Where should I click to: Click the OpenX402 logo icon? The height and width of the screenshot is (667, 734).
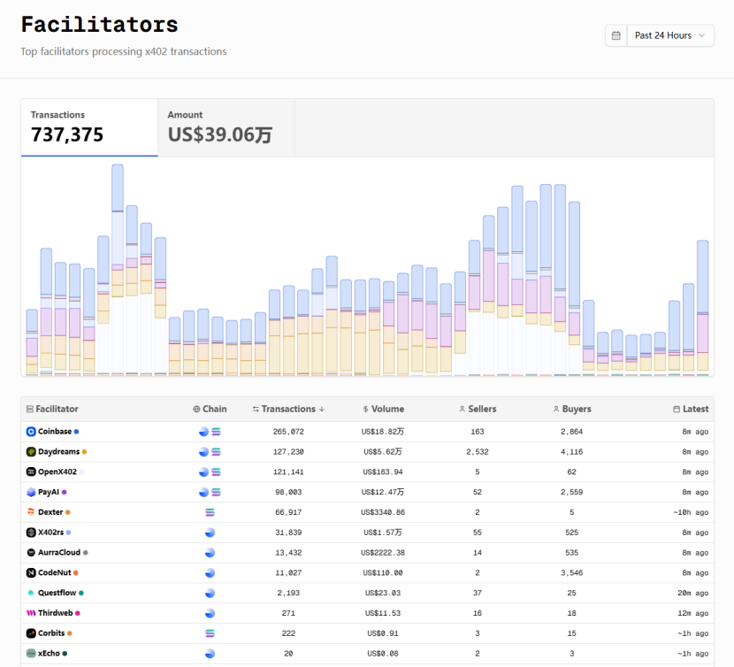31,472
